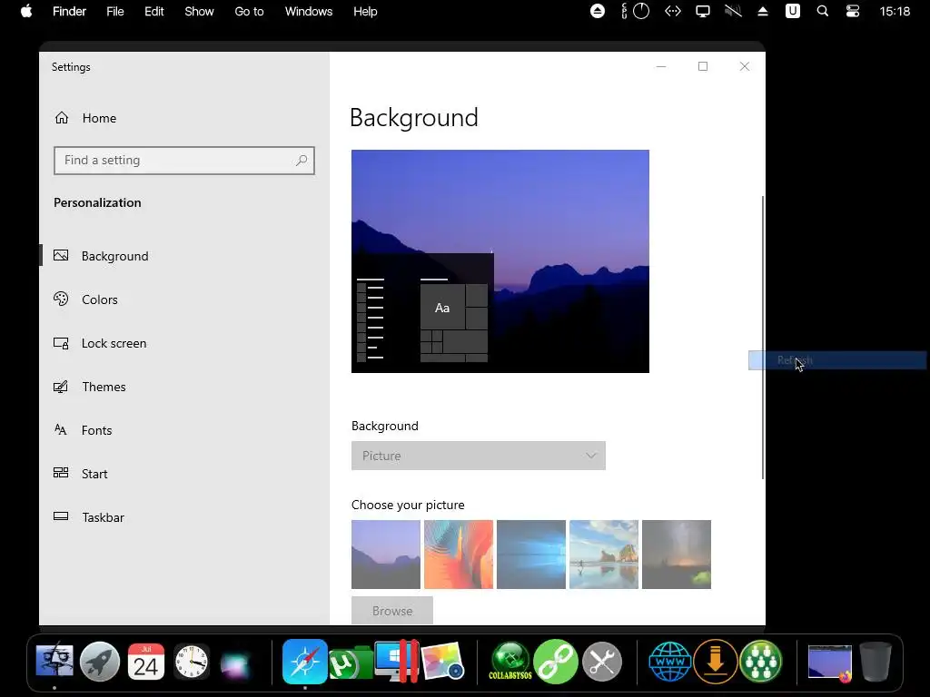Click the Apple logo menu

(26, 11)
